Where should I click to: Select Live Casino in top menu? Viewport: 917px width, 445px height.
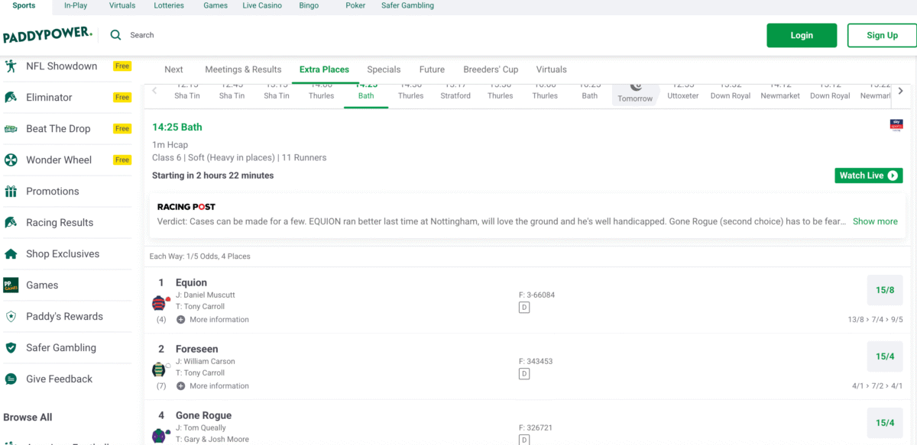(x=262, y=5)
